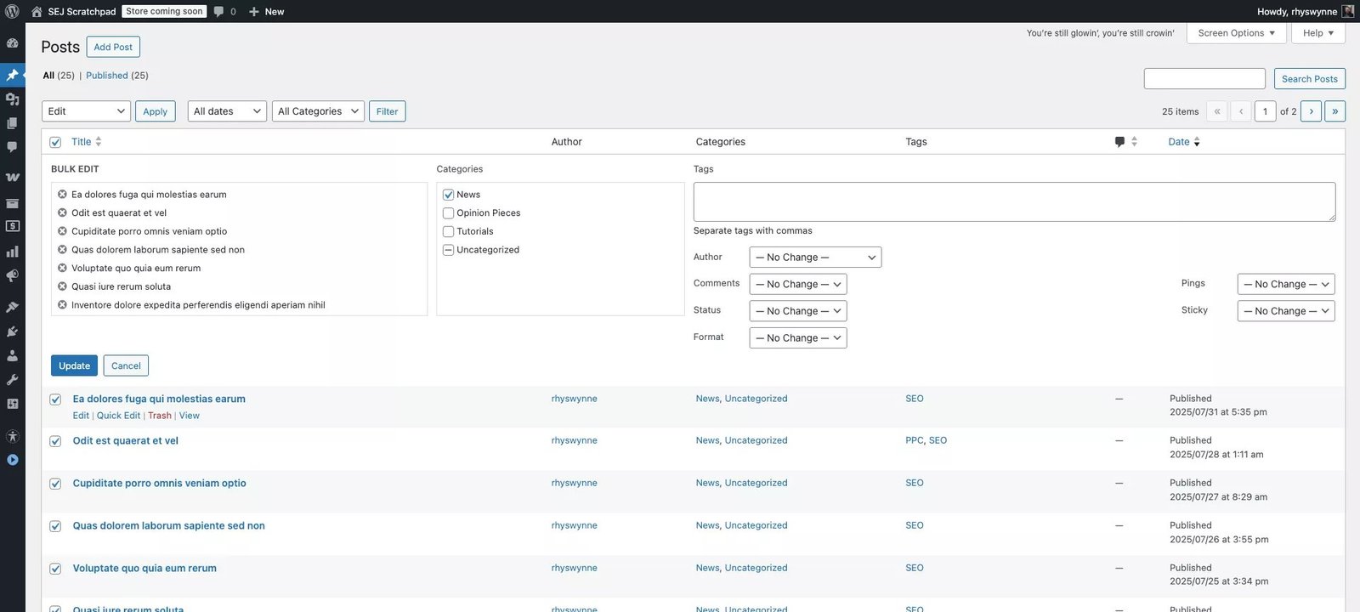This screenshot has width=1360, height=612.
Task: Open Posts pushpin in sidebar
Action: click(12, 75)
